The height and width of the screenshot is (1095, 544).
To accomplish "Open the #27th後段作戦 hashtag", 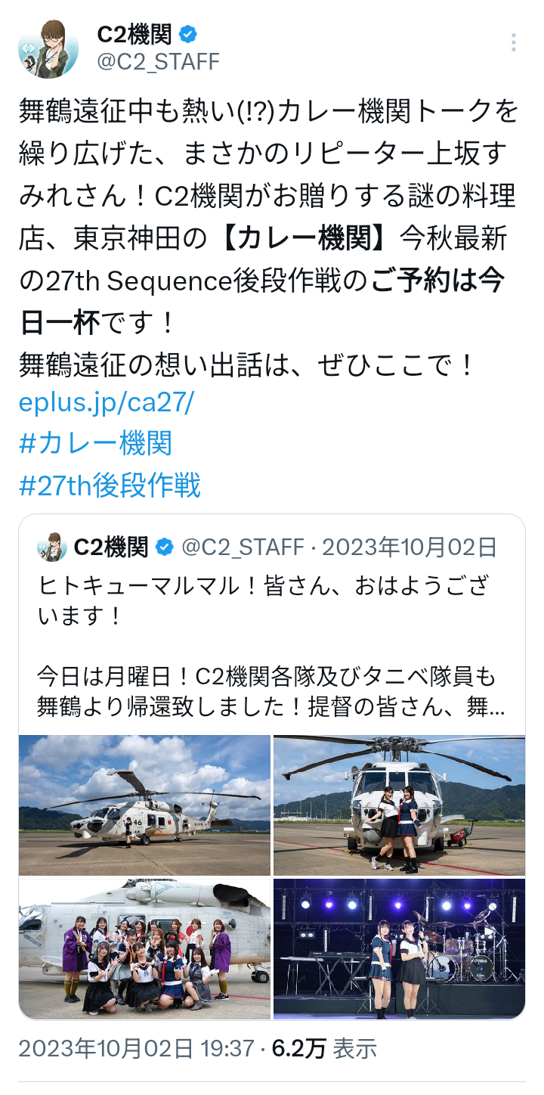I will click(110, 485).
